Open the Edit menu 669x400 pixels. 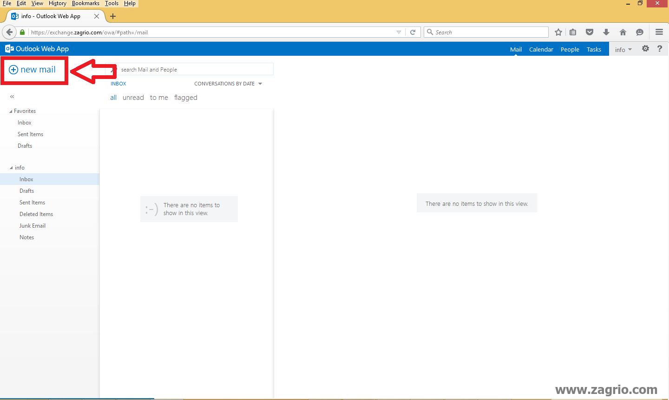(x=21, y=3)
